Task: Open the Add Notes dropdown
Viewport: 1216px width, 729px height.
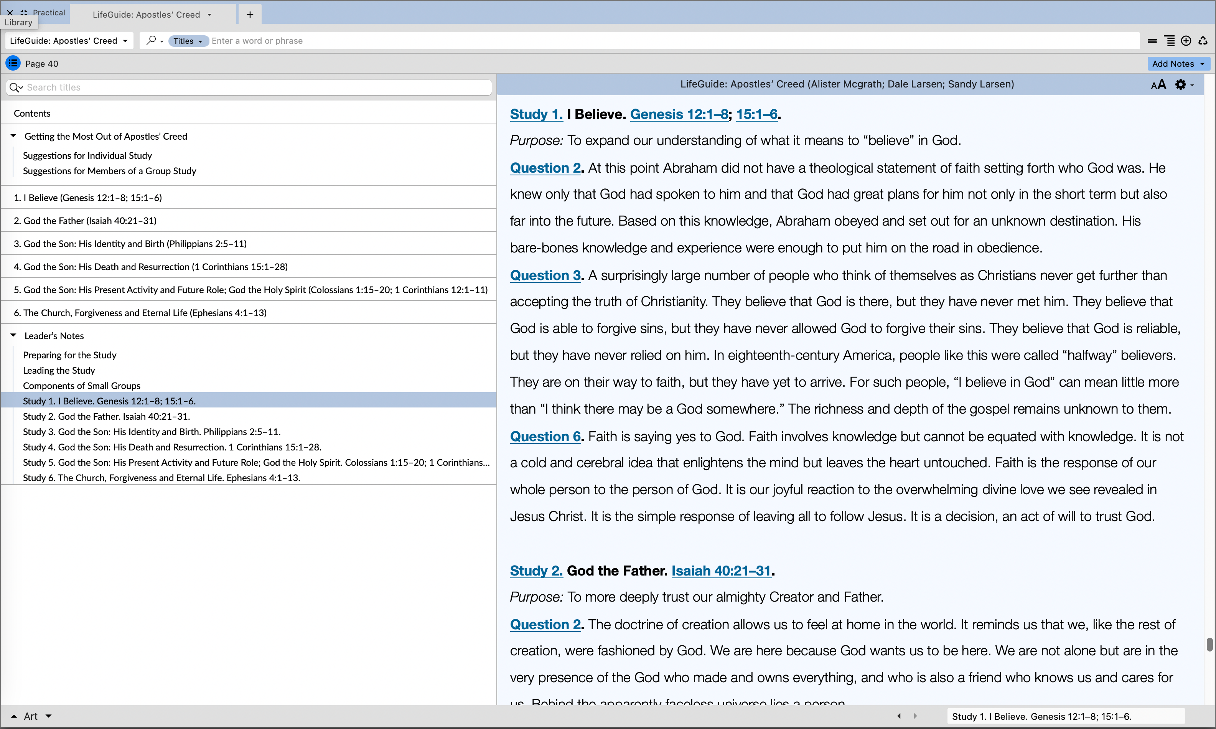Action: pos(1178,63)
